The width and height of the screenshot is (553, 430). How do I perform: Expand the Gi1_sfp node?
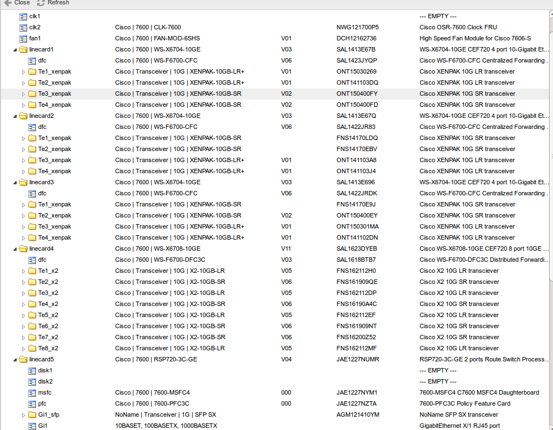tap(24, 415)
